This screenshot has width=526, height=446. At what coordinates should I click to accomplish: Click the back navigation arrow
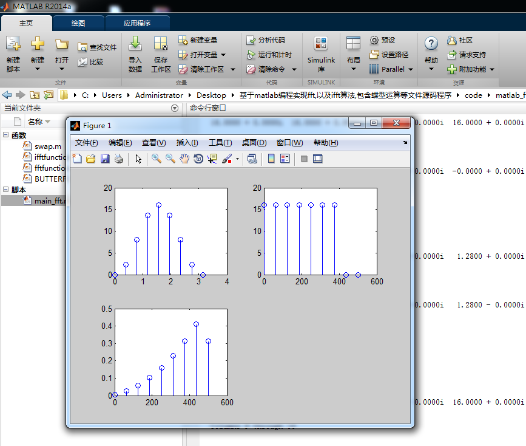7,95
